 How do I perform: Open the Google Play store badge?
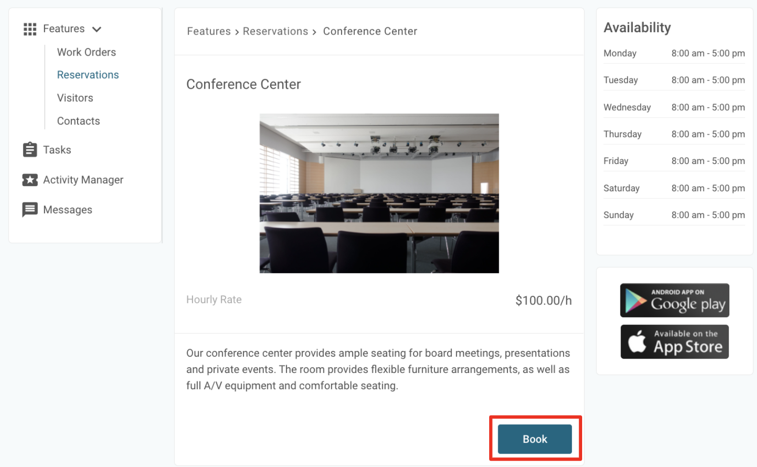click(x=674, y=300)
